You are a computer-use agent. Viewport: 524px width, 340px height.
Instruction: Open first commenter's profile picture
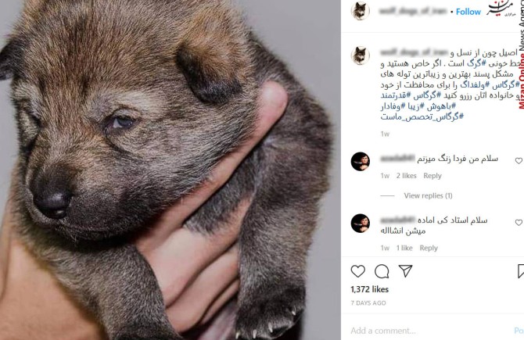[x=361, y=161]
